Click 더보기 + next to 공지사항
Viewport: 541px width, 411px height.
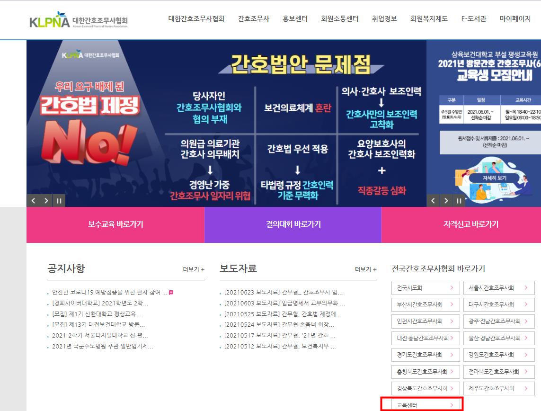pyautogui.click(x=194, y=269)
